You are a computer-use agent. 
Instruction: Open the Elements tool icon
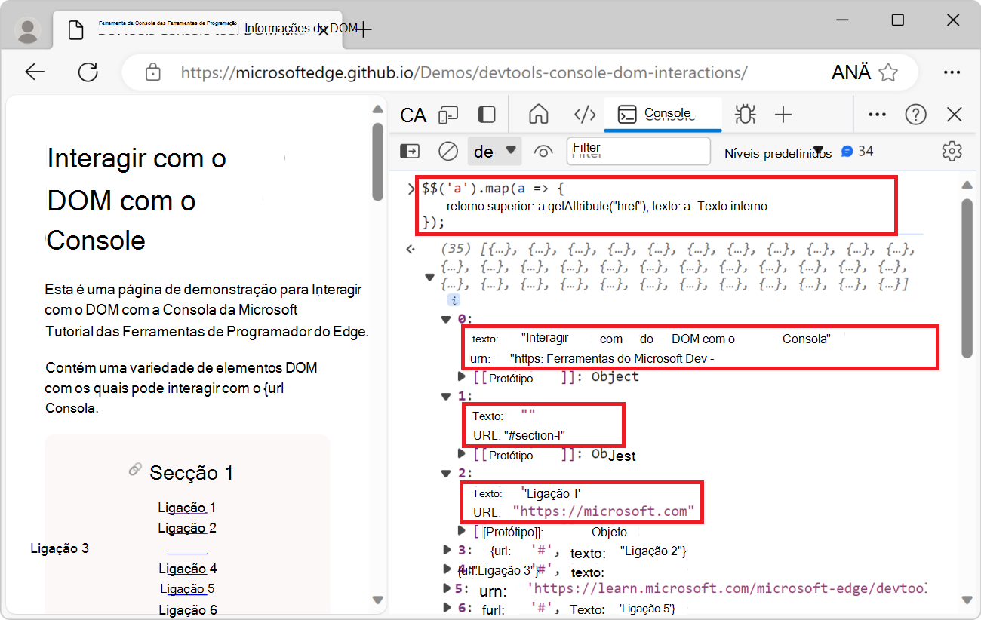pos(585,115)
